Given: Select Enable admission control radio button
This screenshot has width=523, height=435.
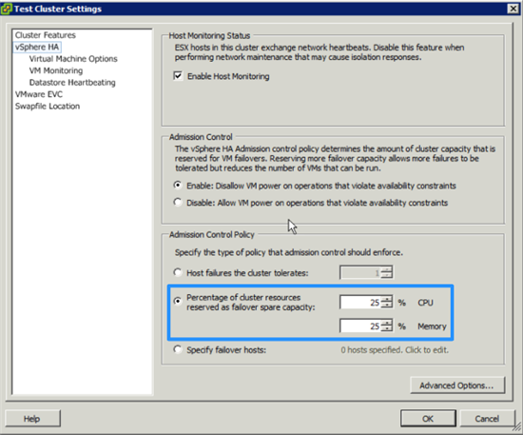Looking at the screenshot, I should click(x=178, y=185).
